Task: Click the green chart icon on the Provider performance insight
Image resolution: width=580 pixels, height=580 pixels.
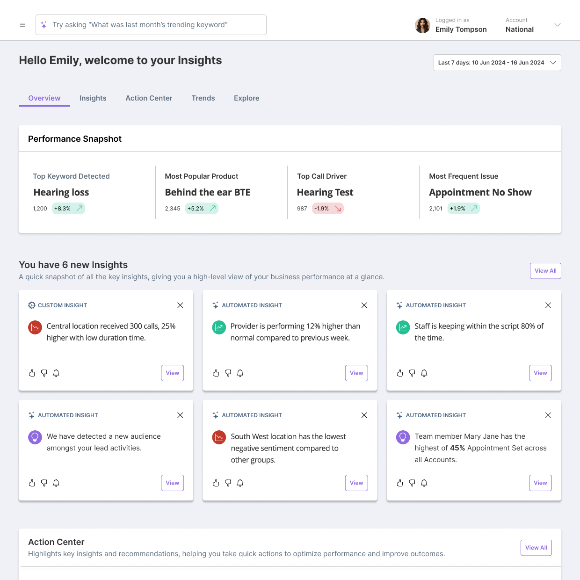Action: 218,327
